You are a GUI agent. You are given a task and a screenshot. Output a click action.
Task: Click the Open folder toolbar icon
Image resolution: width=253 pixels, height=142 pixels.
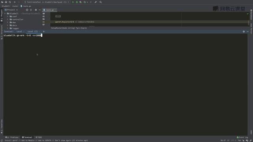coord(2,2)
